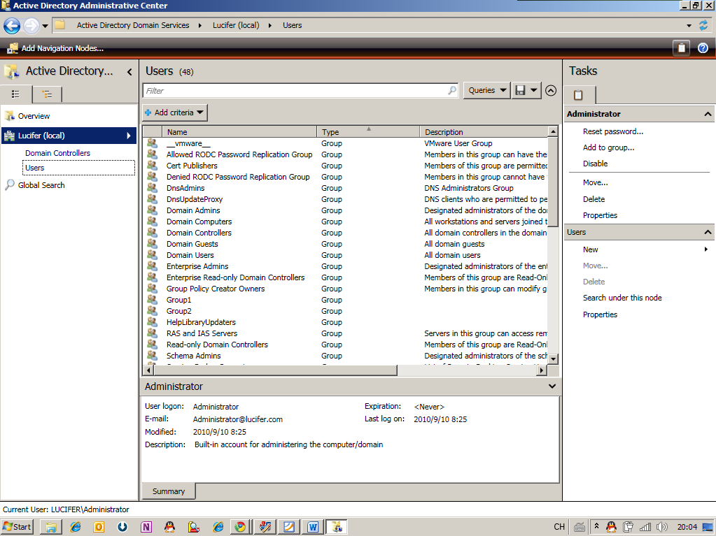Open Global Search

[41, 185]
